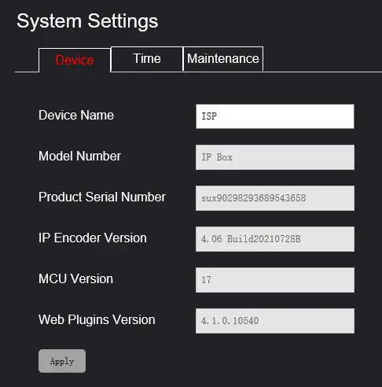Click the System Settings heading
This screenshot has height=387, width=382.
coord(87,21)
